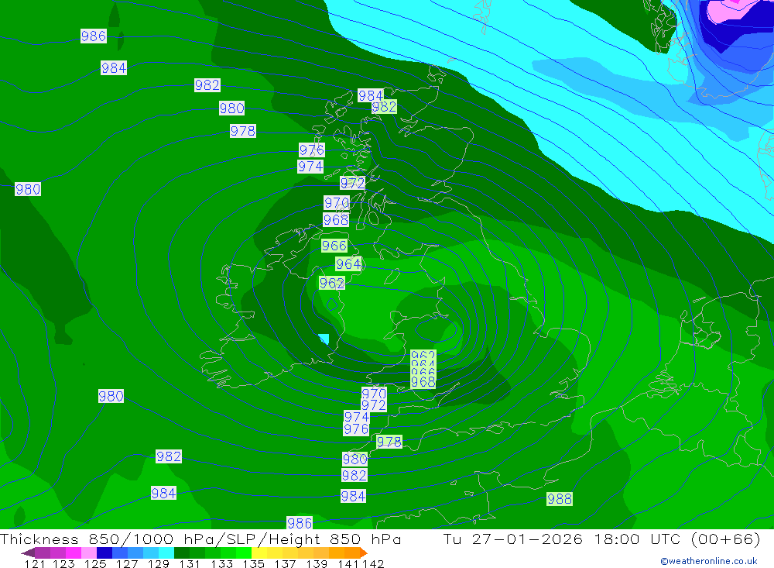This screenshot has height=568, width=774.
Task: Click the orange arrow tip at legend's right end
Action: [x=364, y=553]
